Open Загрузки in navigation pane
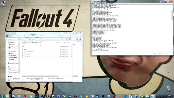The height and width of the screenshot is (98, 174). [13, 44]
